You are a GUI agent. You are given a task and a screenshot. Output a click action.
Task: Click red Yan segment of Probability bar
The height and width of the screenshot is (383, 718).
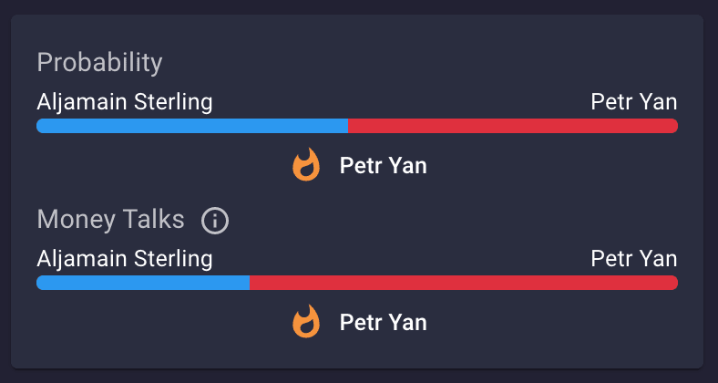[x=513, y=126]
